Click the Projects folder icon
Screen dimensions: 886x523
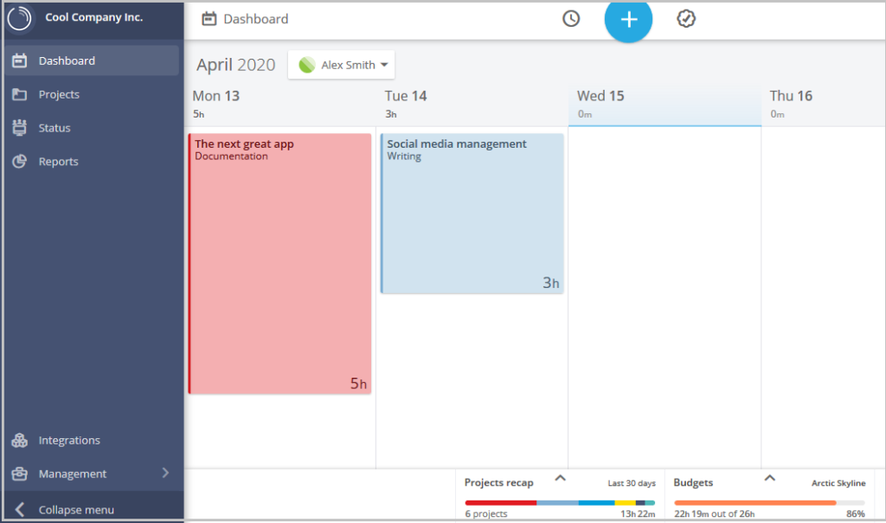coord(20,94)
